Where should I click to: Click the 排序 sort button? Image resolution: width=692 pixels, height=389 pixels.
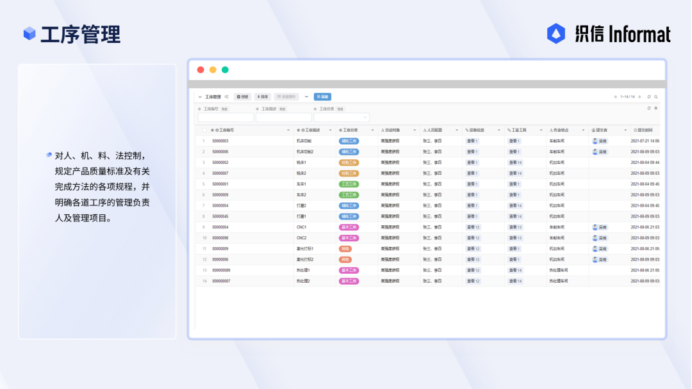click(x=263, y=97)
